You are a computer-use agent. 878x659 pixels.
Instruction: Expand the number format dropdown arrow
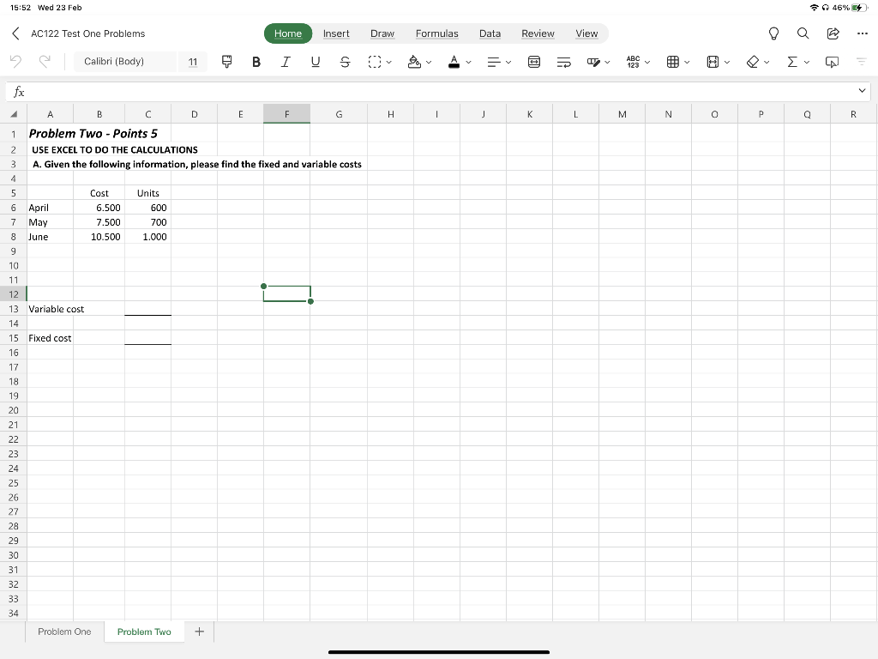pos(647,62)
